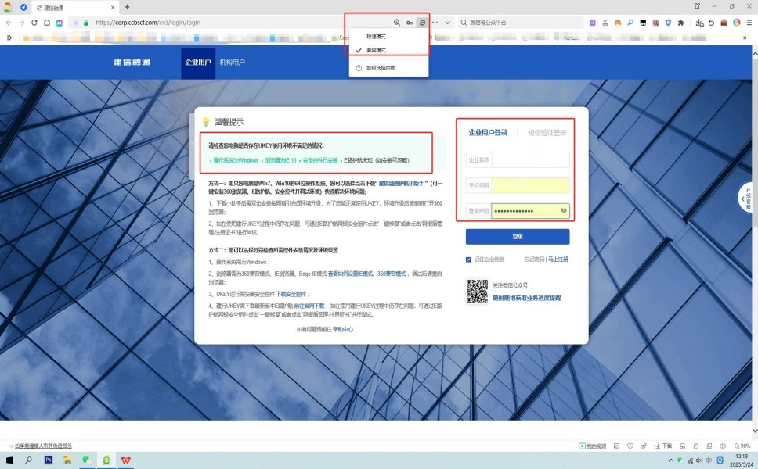758x469 pixels.
Task: Click the password key icon in address bar
Action: [410, 23]
